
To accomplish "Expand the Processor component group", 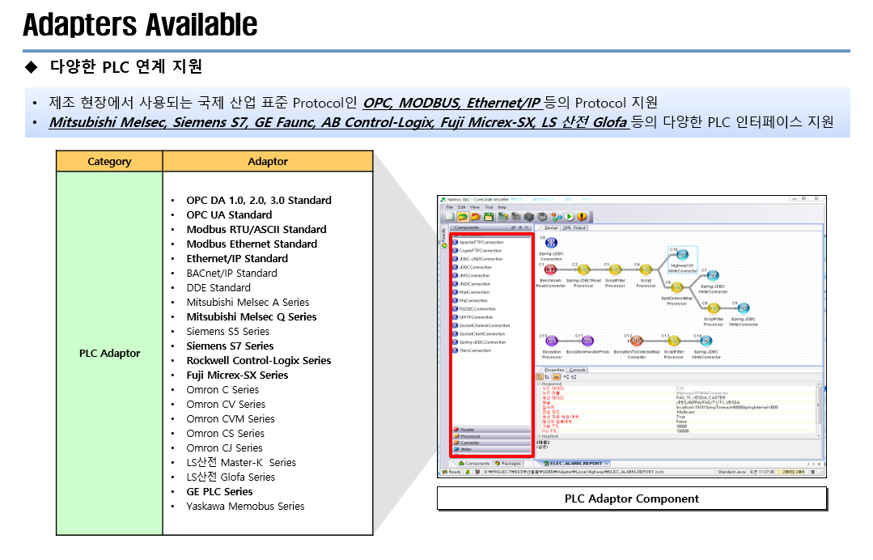I will pyautogui.click(x=492, y=436).
